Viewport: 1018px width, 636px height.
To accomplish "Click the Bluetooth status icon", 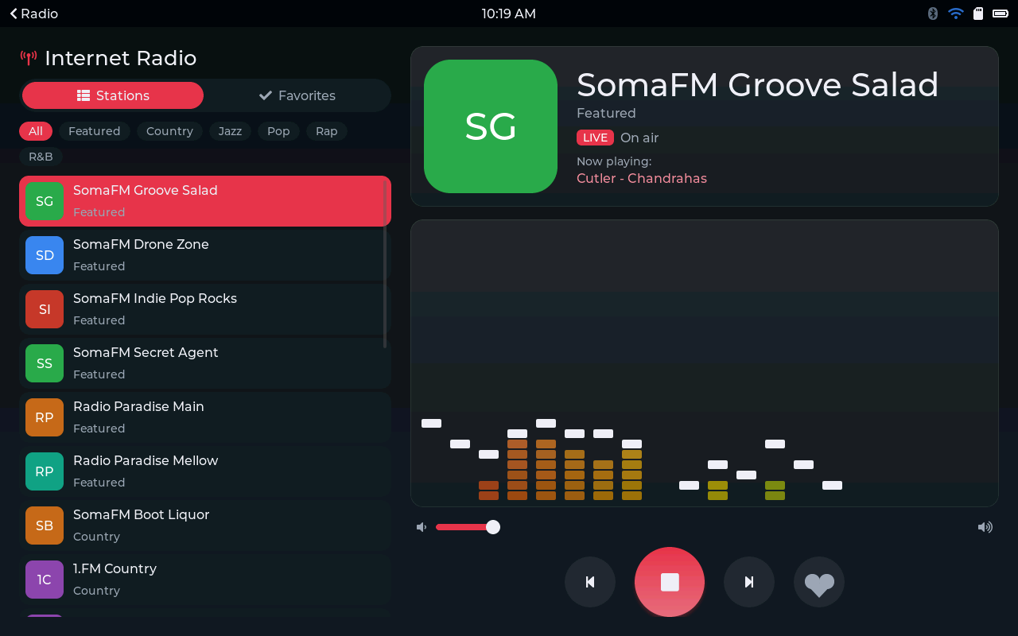I will pyautogui.click(x=933, y=14).
